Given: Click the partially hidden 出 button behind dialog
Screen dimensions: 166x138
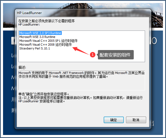Looking at the screenshot, I should (152, 123).
